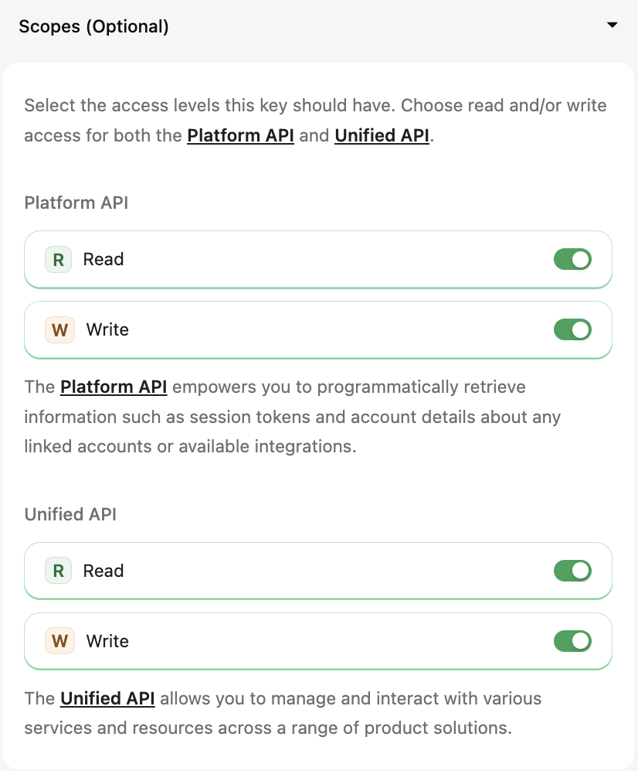Click the W badge in Unified API Write row
Viewport: 638px width, 771px height.
pyautogui.click(x=58, y=640)
